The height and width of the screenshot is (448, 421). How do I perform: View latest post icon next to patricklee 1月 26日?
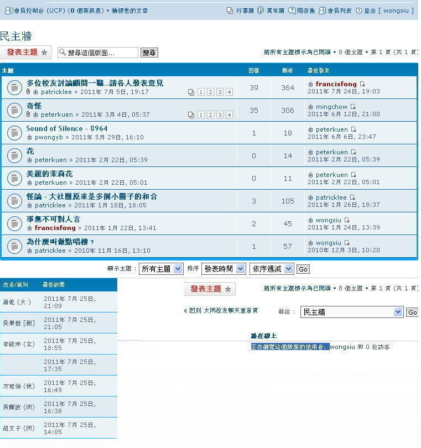pos(352,197)
